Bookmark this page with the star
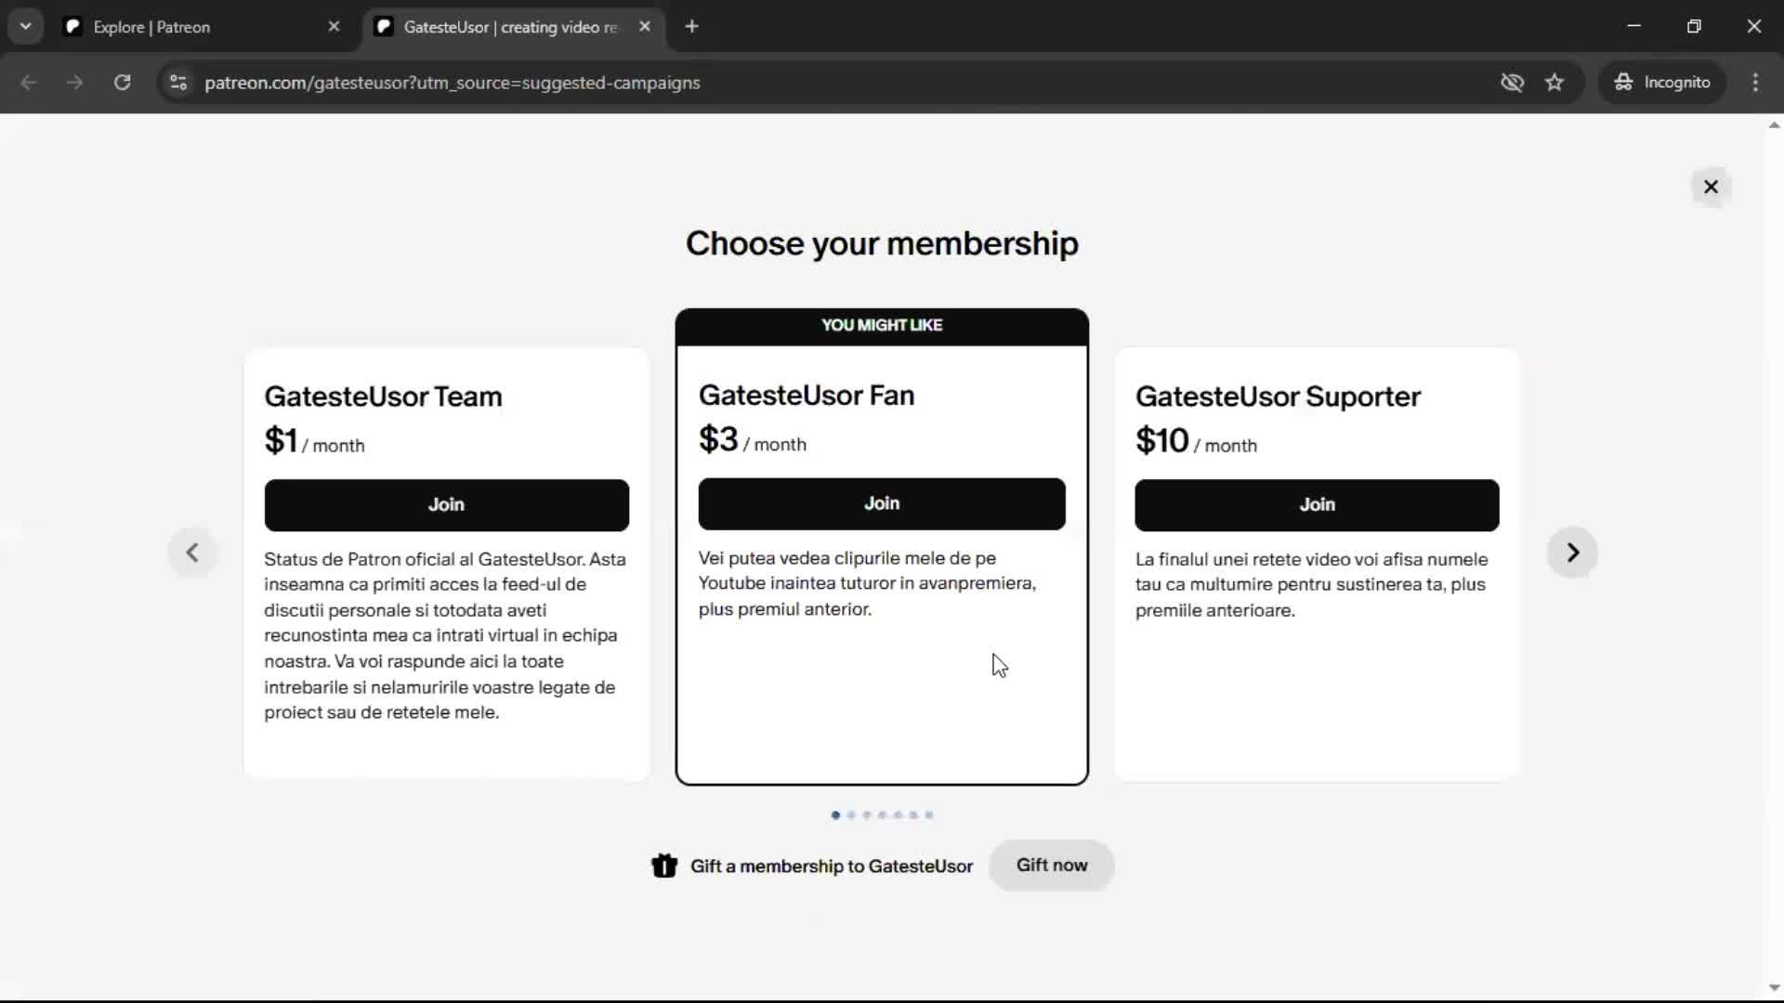Viewport: 1784px width, 1003px height. click(1554, 83)
